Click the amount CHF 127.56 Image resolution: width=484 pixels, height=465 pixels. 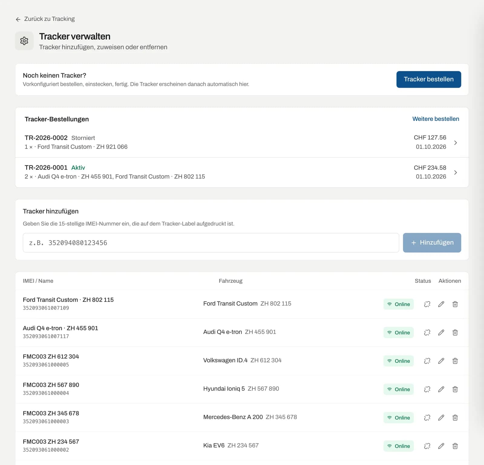click(x=430, y=138)
